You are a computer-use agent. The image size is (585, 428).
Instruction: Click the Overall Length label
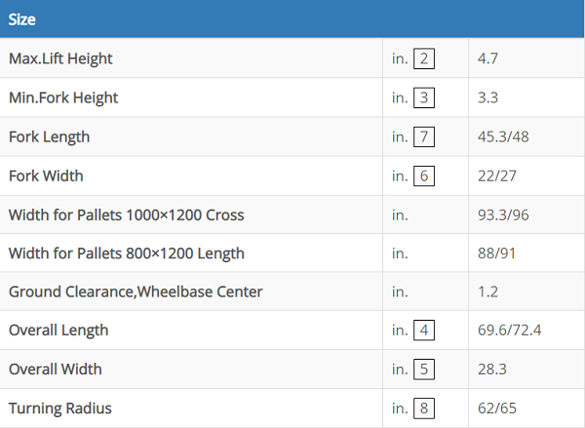[58, 331]
